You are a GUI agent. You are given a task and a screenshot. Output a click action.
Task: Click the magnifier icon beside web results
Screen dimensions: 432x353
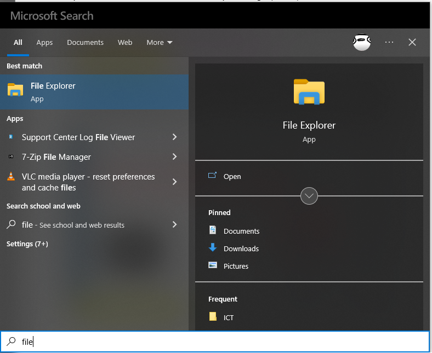(11, 224)
